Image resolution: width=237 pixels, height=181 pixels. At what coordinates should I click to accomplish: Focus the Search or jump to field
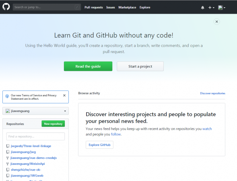[47, 7]
